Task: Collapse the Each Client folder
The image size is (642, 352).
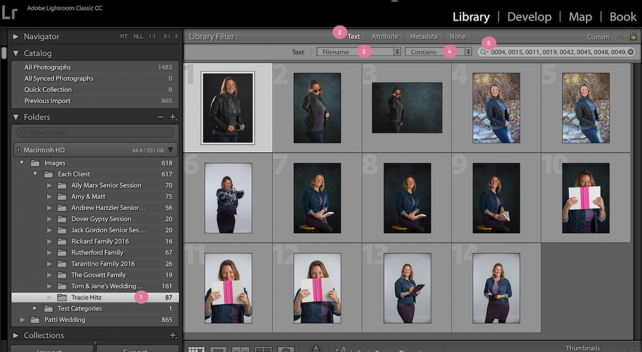Action: tap(35, 174)
